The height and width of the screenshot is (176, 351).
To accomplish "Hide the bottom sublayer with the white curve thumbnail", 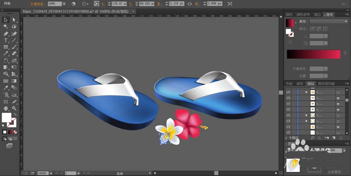I will [x=288, y=133].
